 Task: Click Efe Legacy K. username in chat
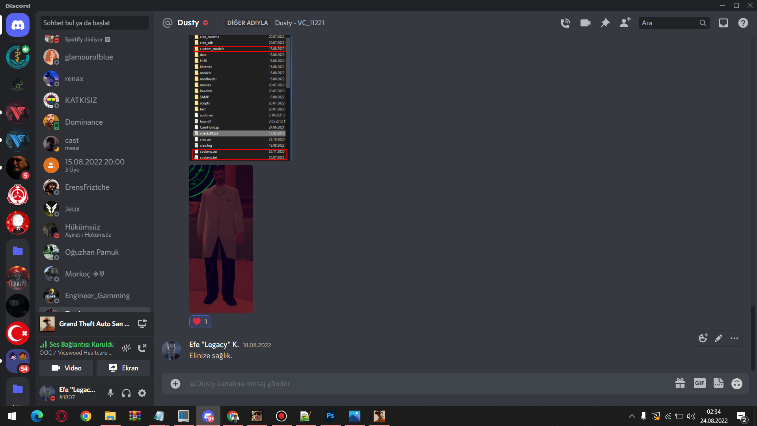tap(214, 344)
